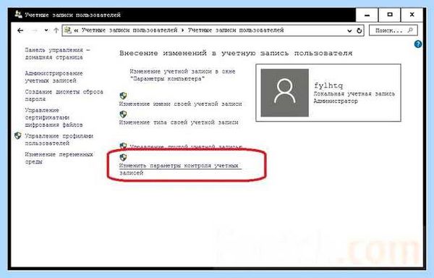Refresh the address bar view
This screenshot has height=278, width=434.
[x=359, y=30]
